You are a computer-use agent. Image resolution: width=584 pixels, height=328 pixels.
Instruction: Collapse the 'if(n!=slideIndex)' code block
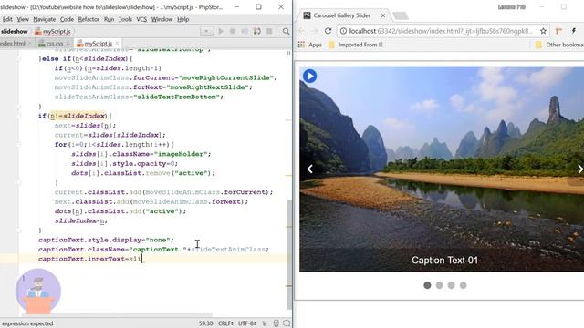18,116
